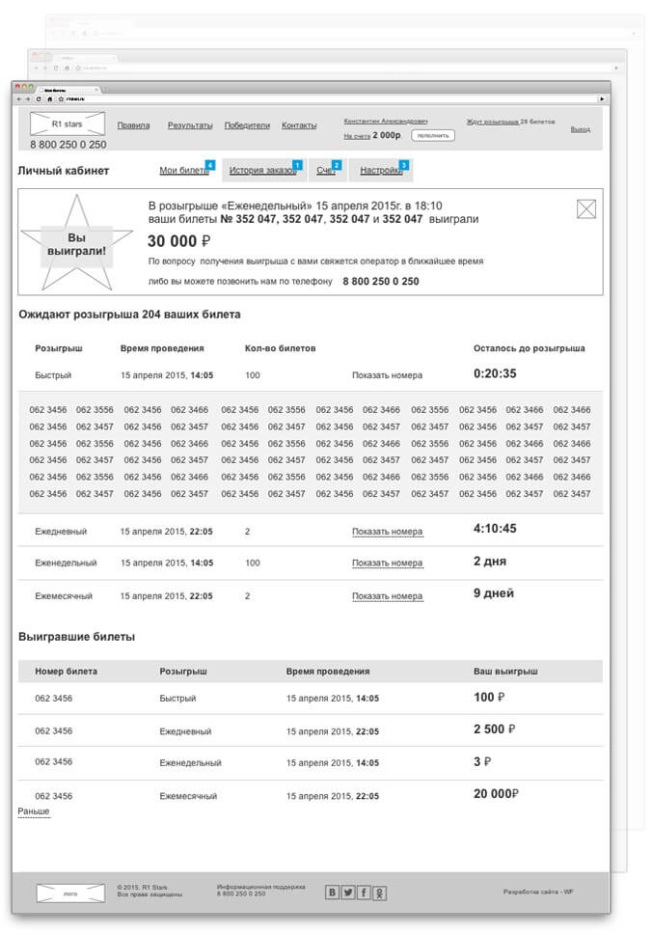Bookmark the page with the star icon
The image size is (653, 935).
pyautogui.click(x=61, y=99)
